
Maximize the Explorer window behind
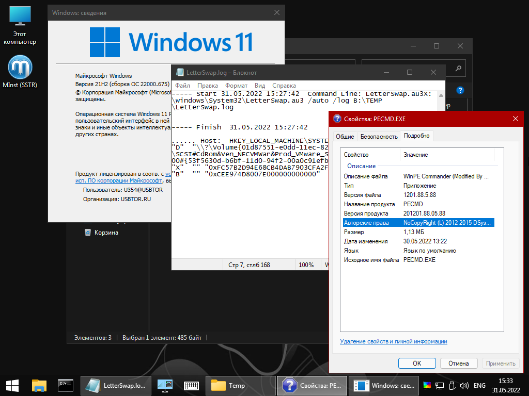click(436, 46)
